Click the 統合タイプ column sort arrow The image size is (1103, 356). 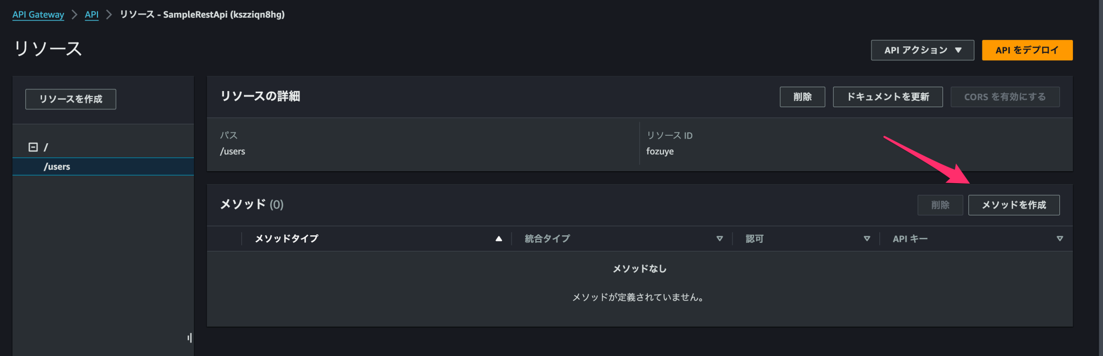click(x=720, y=239)
